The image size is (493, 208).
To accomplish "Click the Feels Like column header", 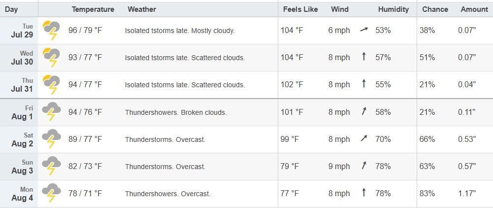I will pos(300,9).
